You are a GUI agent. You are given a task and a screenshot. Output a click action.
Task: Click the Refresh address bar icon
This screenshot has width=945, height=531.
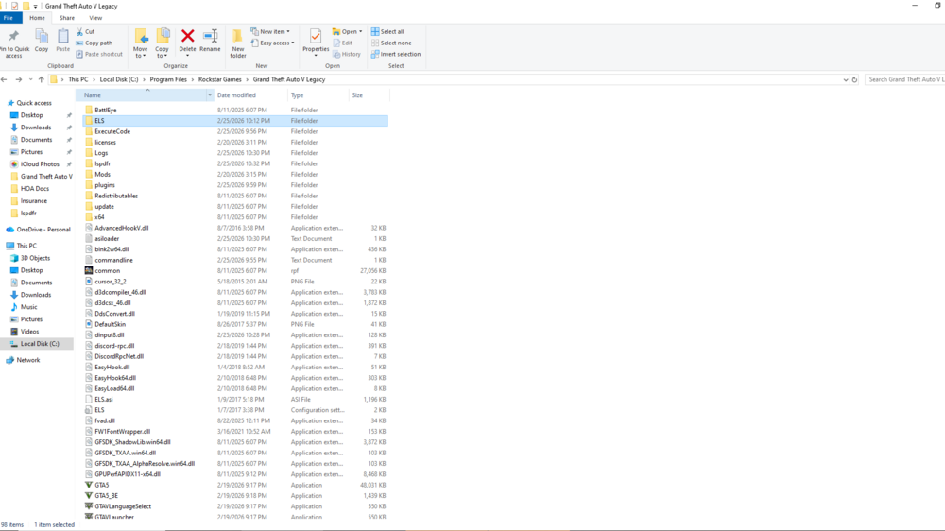[x=854, y=79]
